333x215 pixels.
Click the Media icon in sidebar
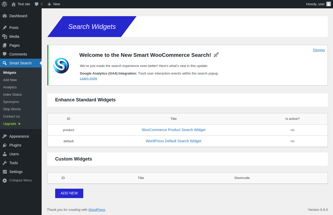5,36
